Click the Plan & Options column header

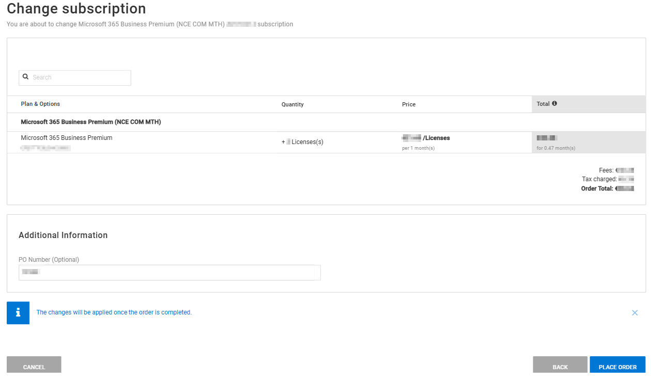[40, 104]
